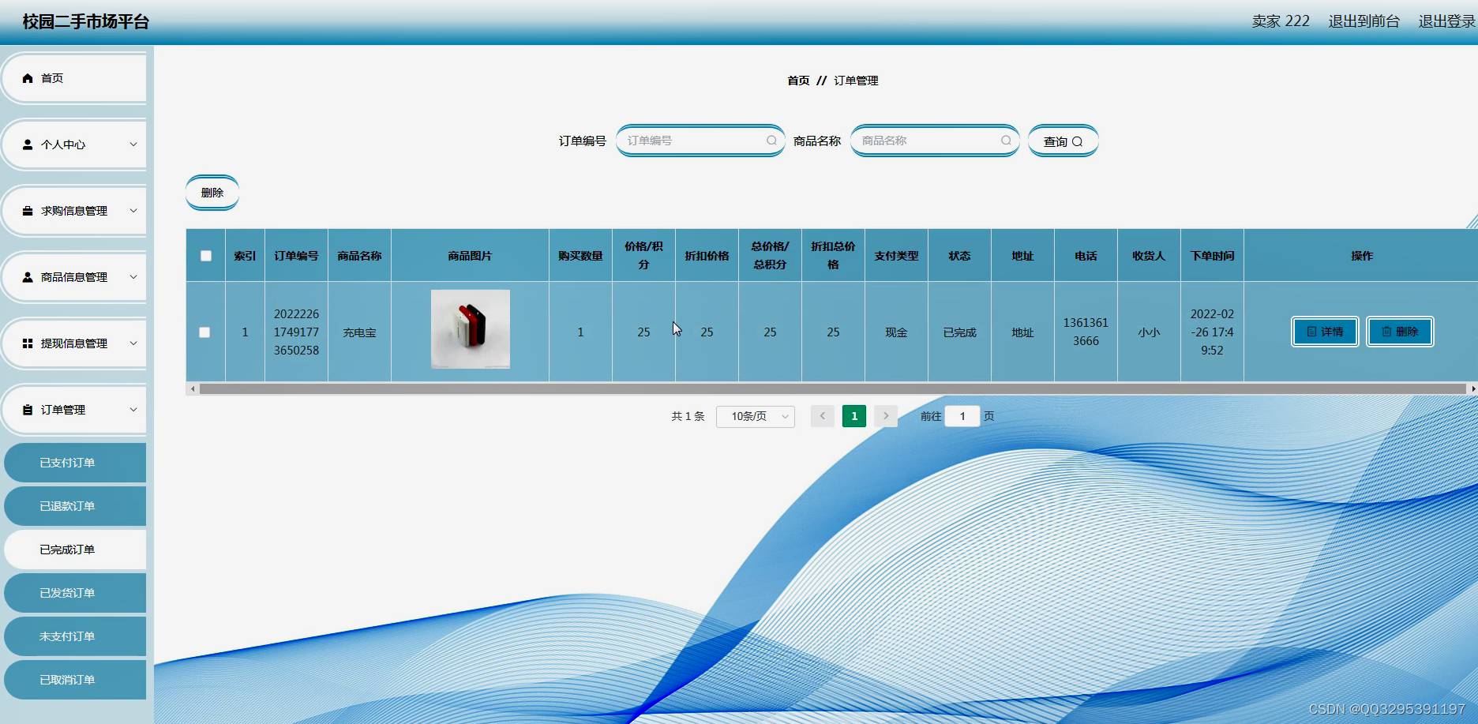Click the 状态 column header
This screenshot has height=724, width=1478.
[x=959, y=256]
